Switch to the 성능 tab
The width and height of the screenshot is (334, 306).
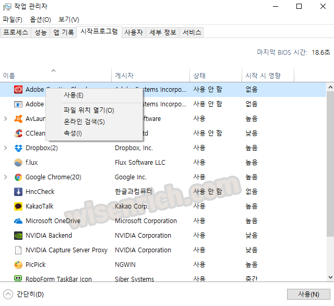(x=41, y=32)
